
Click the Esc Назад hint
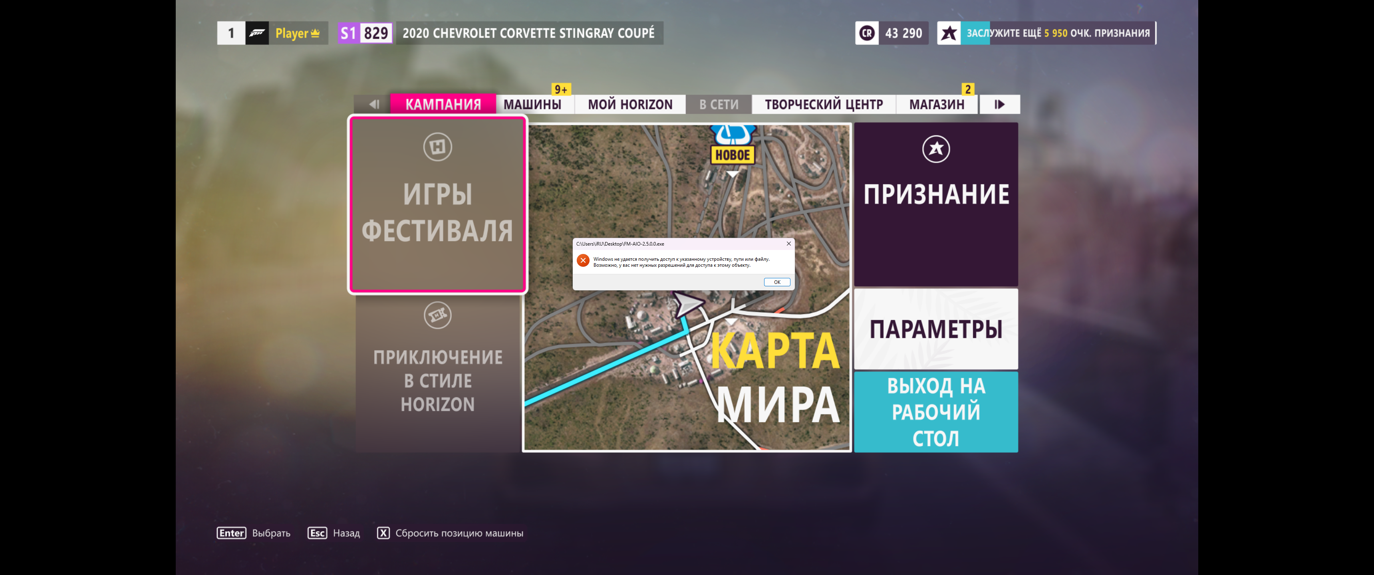(x=334, y=533)
